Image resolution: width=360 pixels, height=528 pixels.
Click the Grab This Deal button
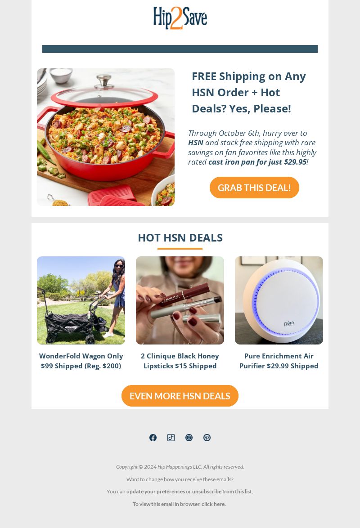254,188
